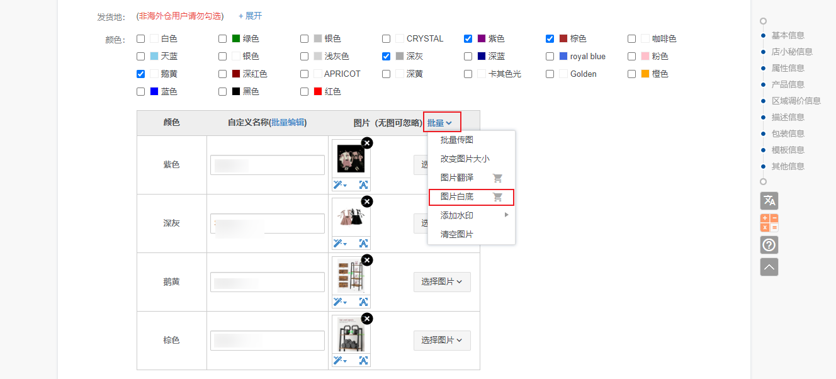Click the image translate icon in 紫色 row
This screenshot has height=379, width=836.
(x=363, y=184)
